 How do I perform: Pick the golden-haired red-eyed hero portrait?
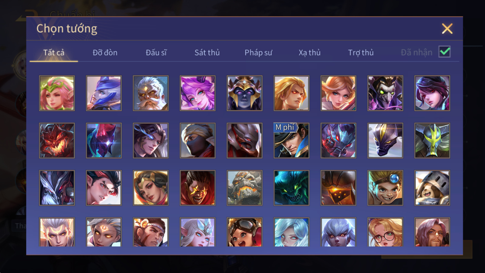coord(291,93)
